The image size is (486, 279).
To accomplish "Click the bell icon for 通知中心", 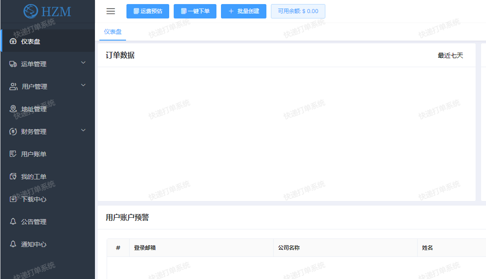I will [13, 244].
